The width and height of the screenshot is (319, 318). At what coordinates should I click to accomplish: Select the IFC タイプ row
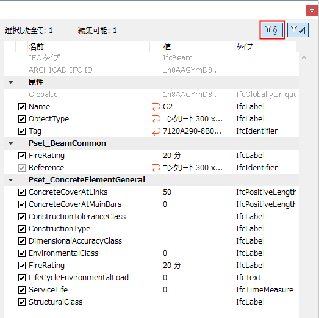point(151,58)
